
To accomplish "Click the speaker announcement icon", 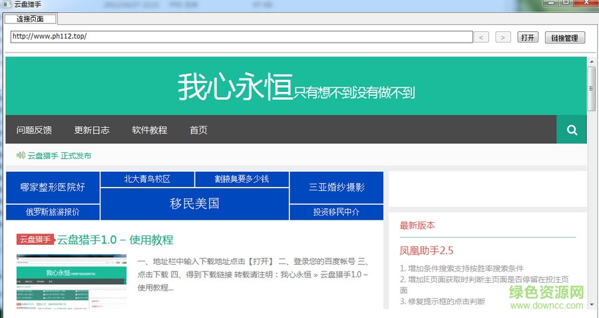I will pos(21,156).
